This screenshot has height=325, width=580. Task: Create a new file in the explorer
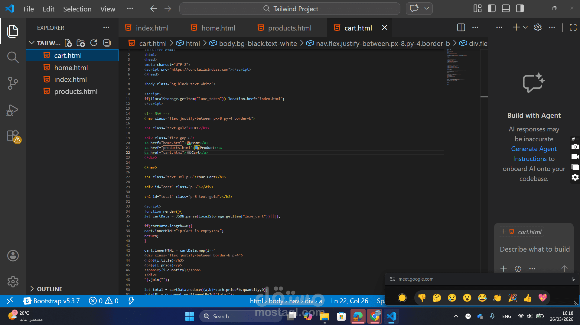point(68,43)
